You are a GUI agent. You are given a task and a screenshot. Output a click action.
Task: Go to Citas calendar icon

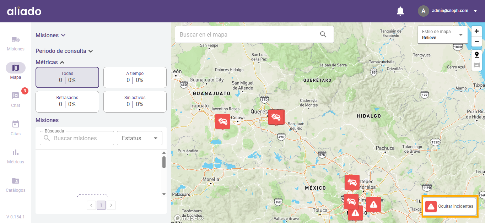[16, 125]
